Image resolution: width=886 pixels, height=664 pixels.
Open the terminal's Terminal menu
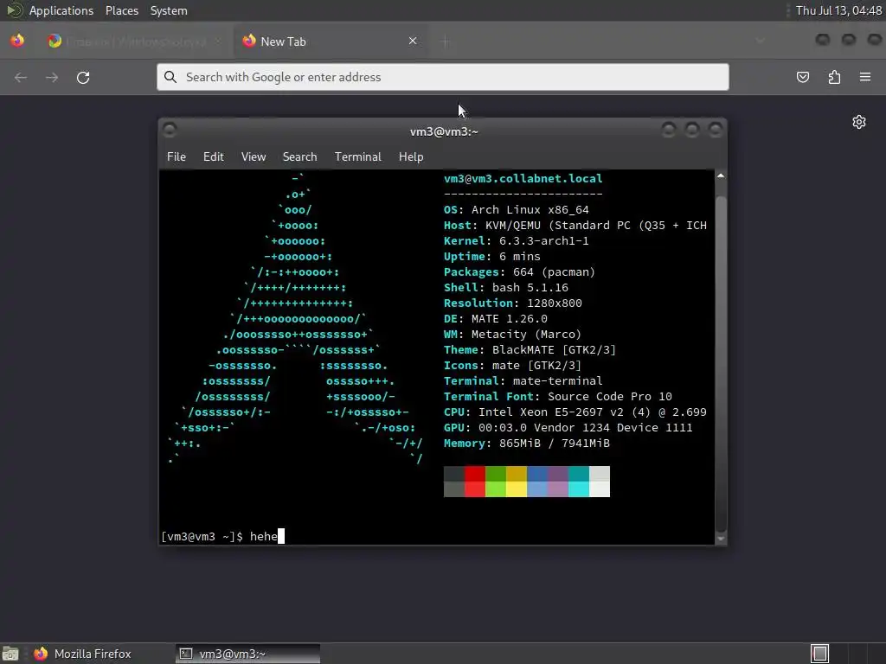coord(357,156)
